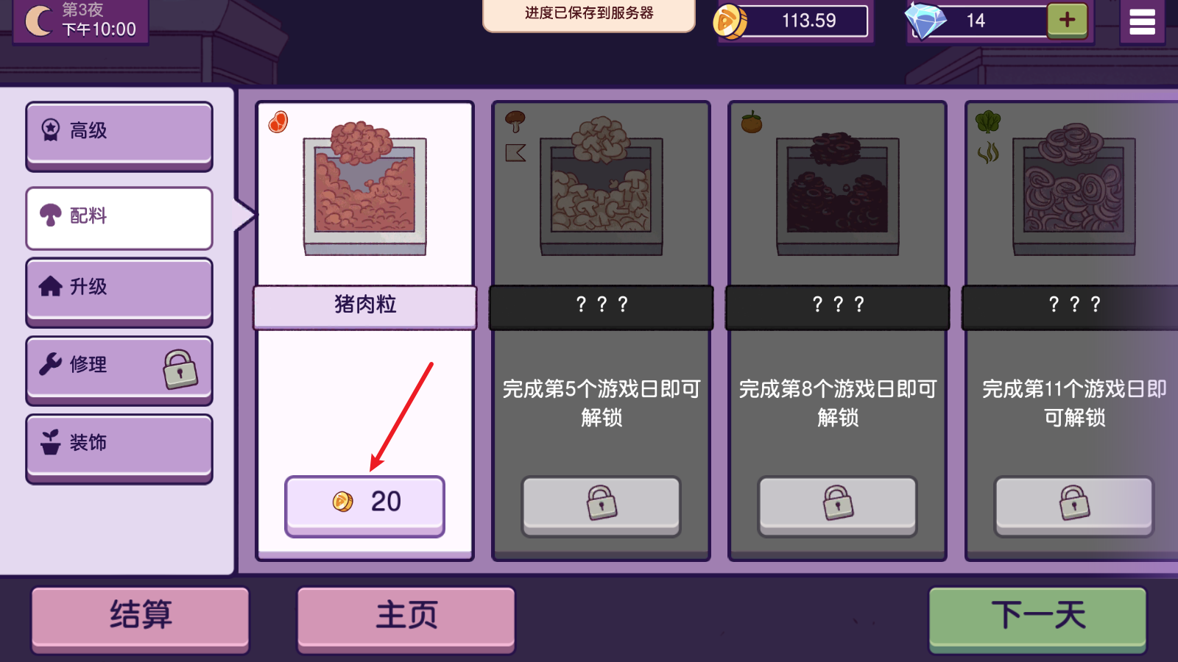Click the green 下一天 button
This screenshot has width=1178, height=662.
[1037, 619]
